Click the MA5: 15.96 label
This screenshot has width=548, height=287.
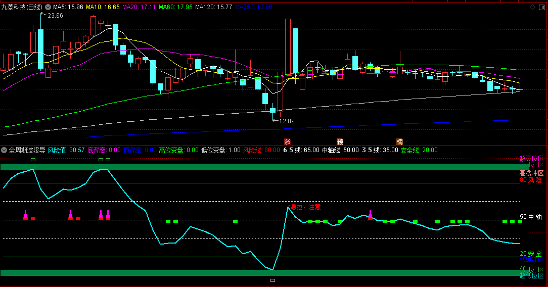(68, 7)
